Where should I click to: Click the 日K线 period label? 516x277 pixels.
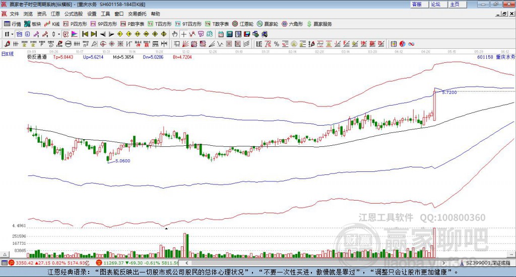coord(8,54)
